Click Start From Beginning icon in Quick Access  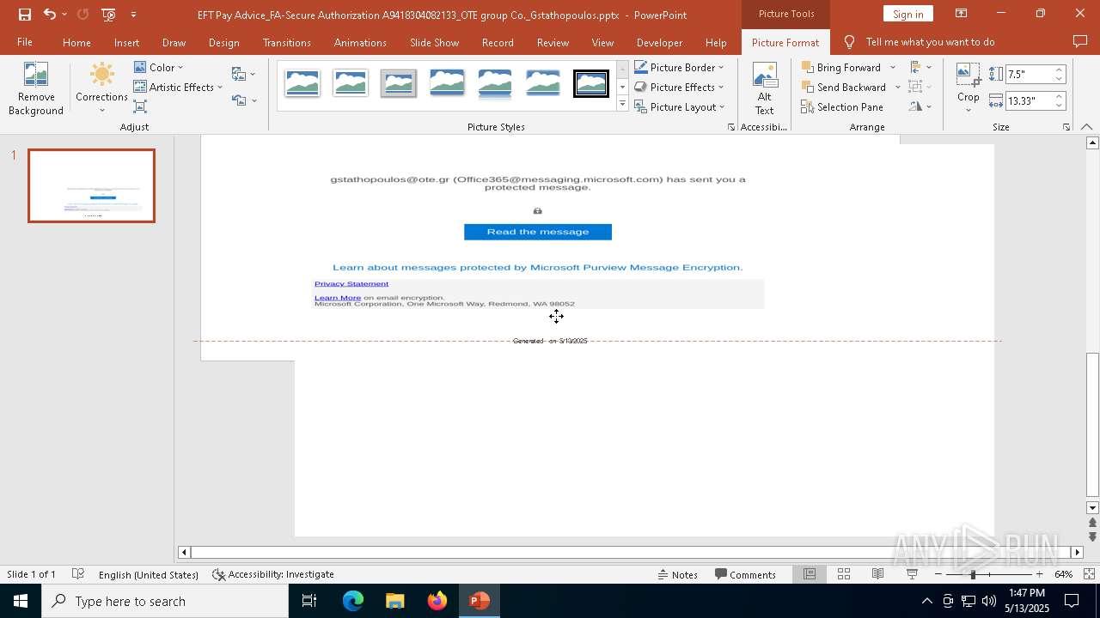tap(108, 15)
